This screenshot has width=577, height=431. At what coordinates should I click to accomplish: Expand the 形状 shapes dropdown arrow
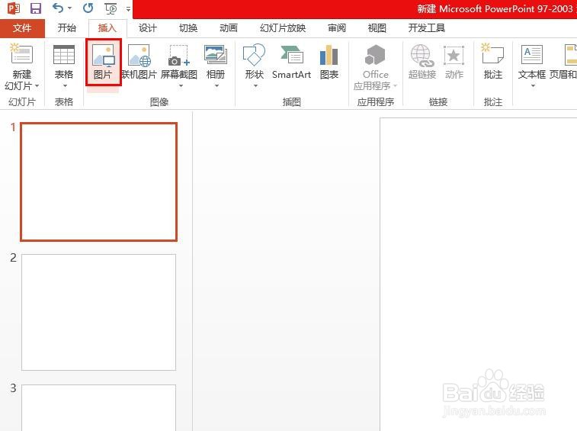[255, 86]
